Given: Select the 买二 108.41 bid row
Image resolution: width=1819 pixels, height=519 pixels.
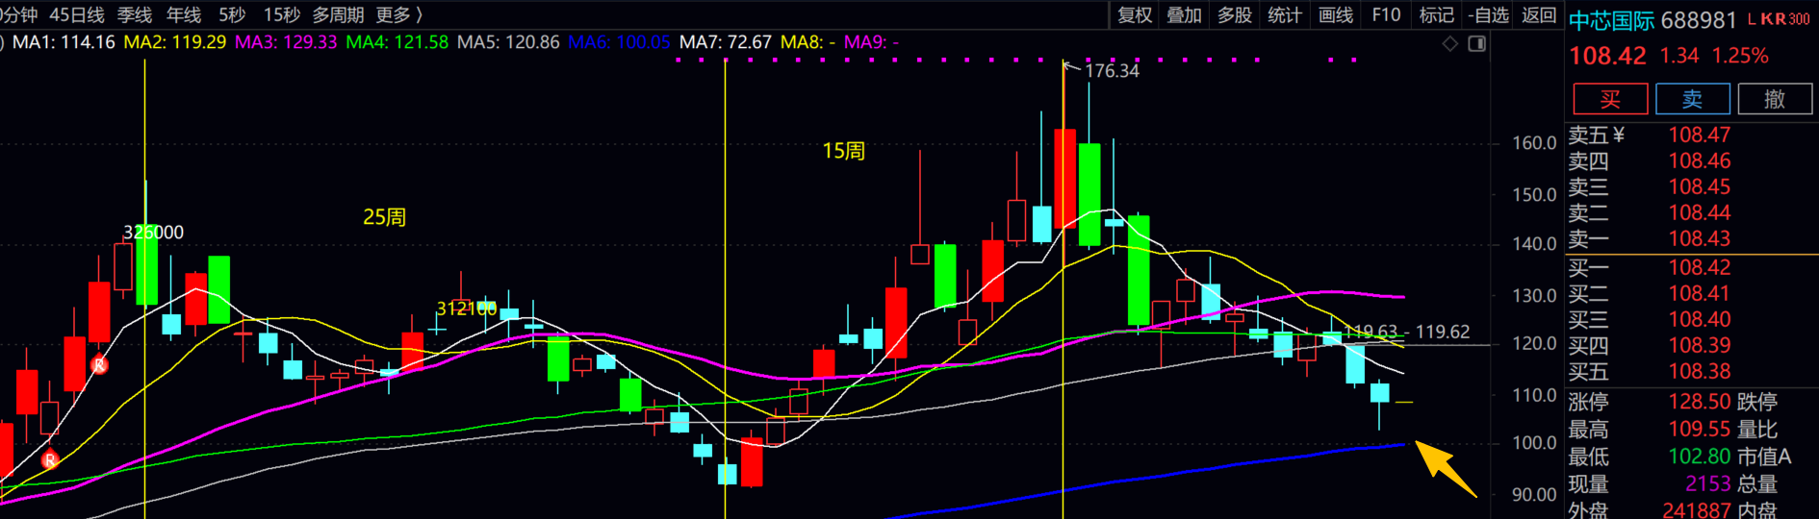Looking at the screenshot, I should coord(1692,294).
